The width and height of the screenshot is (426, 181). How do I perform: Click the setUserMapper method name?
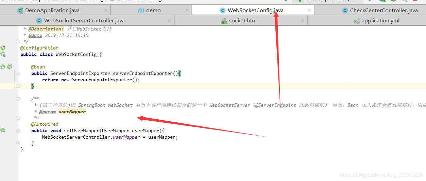82,130
